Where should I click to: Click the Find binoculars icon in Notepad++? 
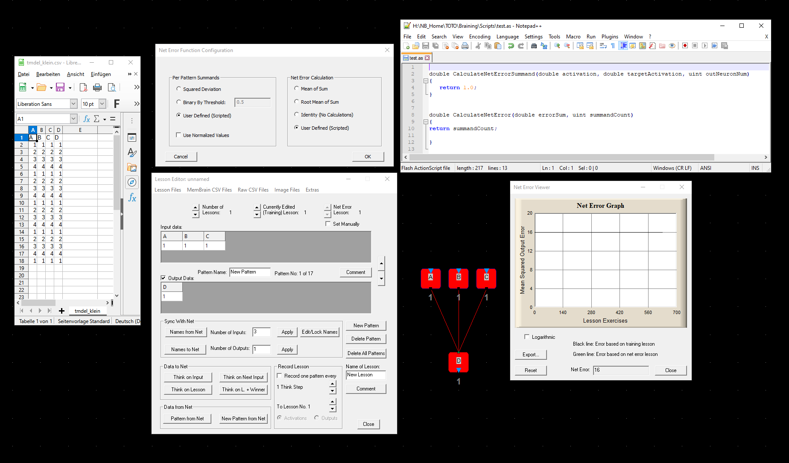pos(534,46)
